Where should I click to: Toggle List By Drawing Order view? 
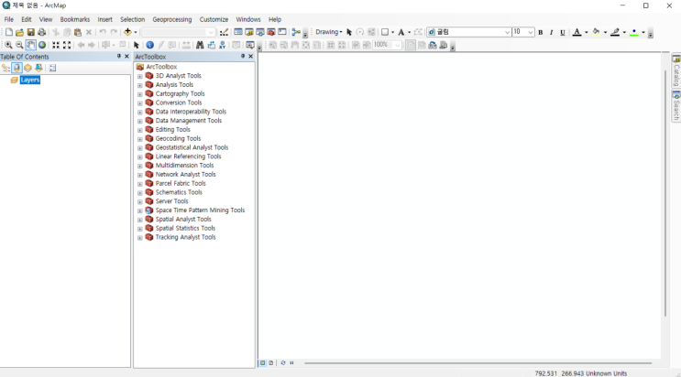(5, 68)
